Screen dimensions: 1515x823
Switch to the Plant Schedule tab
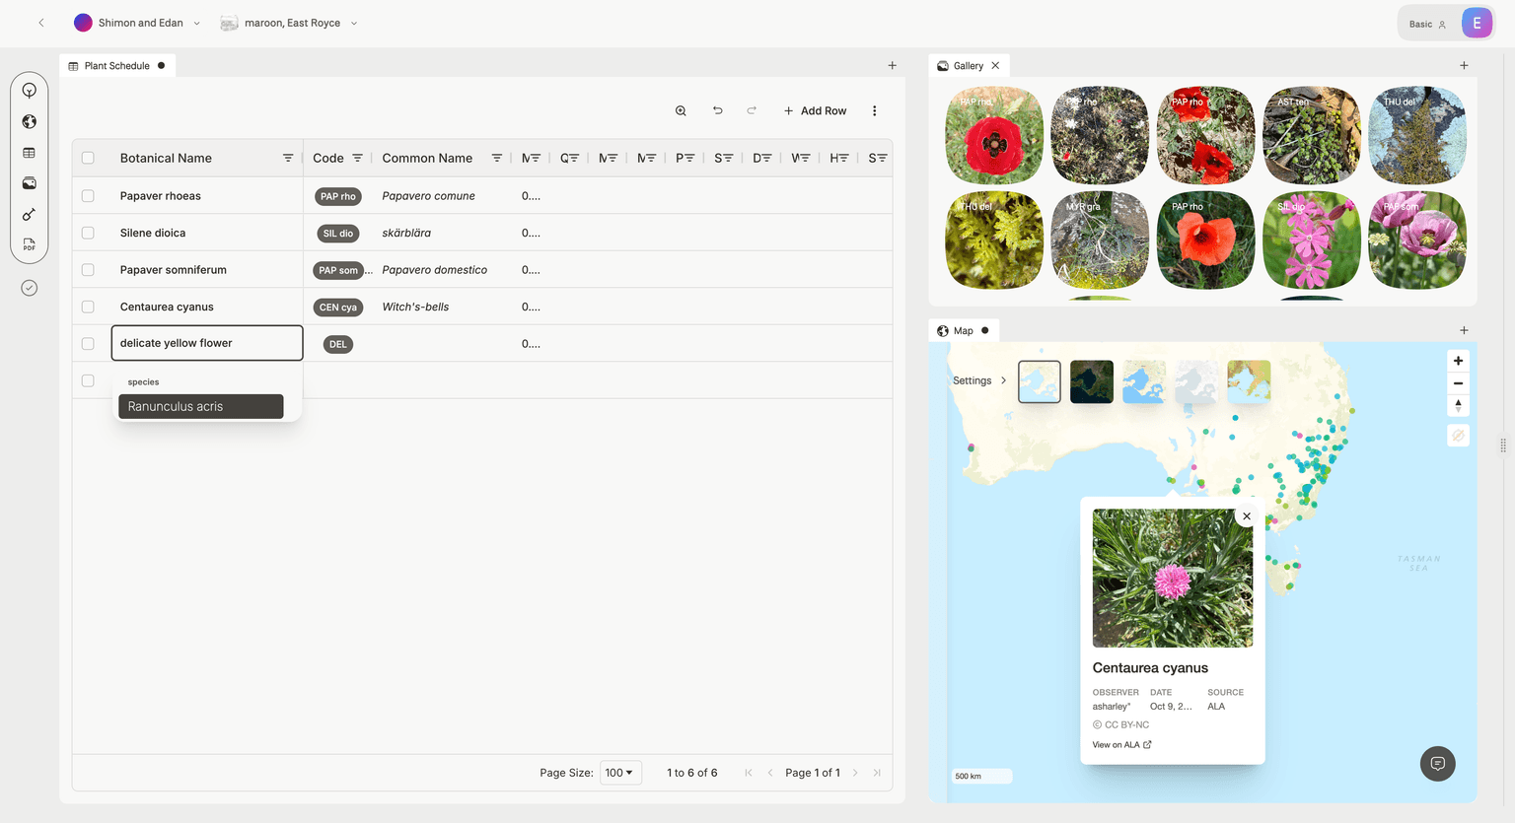[116, 66]
